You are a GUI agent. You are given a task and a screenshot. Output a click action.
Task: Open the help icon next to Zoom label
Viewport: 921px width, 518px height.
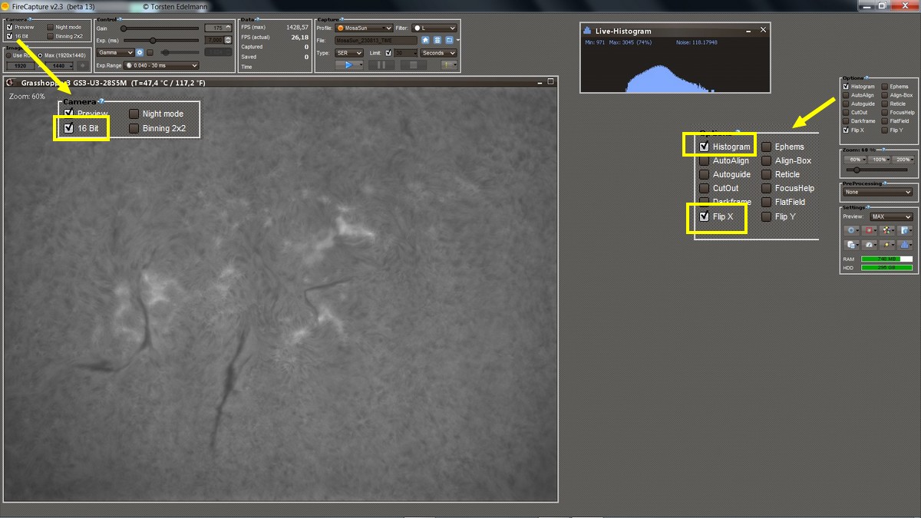(x=882, y=150)
